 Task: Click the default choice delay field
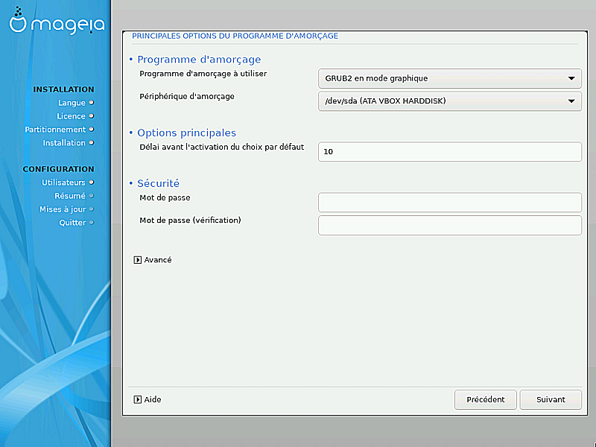click(450, 152)
